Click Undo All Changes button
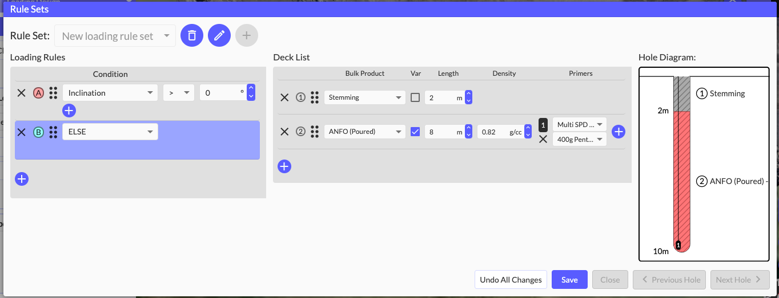Viewport: 779px width, 298px height. pyautogui.click(x=511, y=280)
